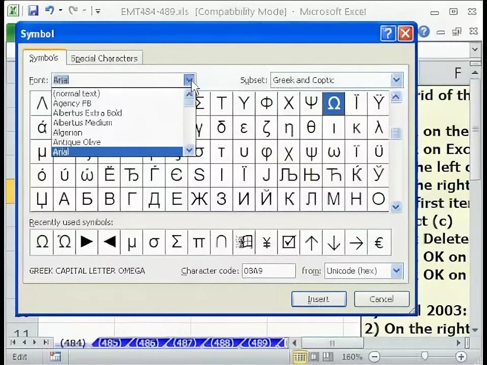487x365 pixels.
Task: Open Customize Quick Access Toolbar arrow
Action: [98, 12]
